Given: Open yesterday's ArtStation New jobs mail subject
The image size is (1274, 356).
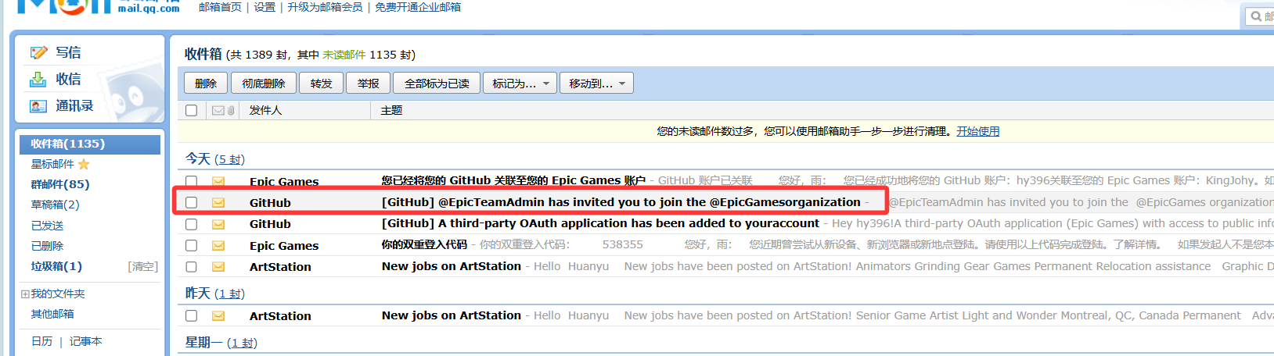Looking at the screenshot, I should click(452, 315).
